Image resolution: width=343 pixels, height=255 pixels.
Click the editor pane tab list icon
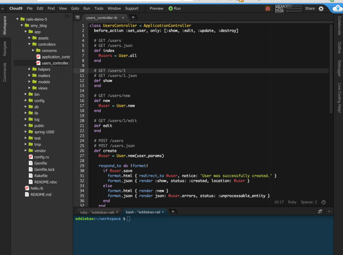77,17
